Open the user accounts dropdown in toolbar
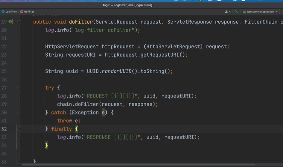Screen dimensions: 283x167 tap(227, 12)
